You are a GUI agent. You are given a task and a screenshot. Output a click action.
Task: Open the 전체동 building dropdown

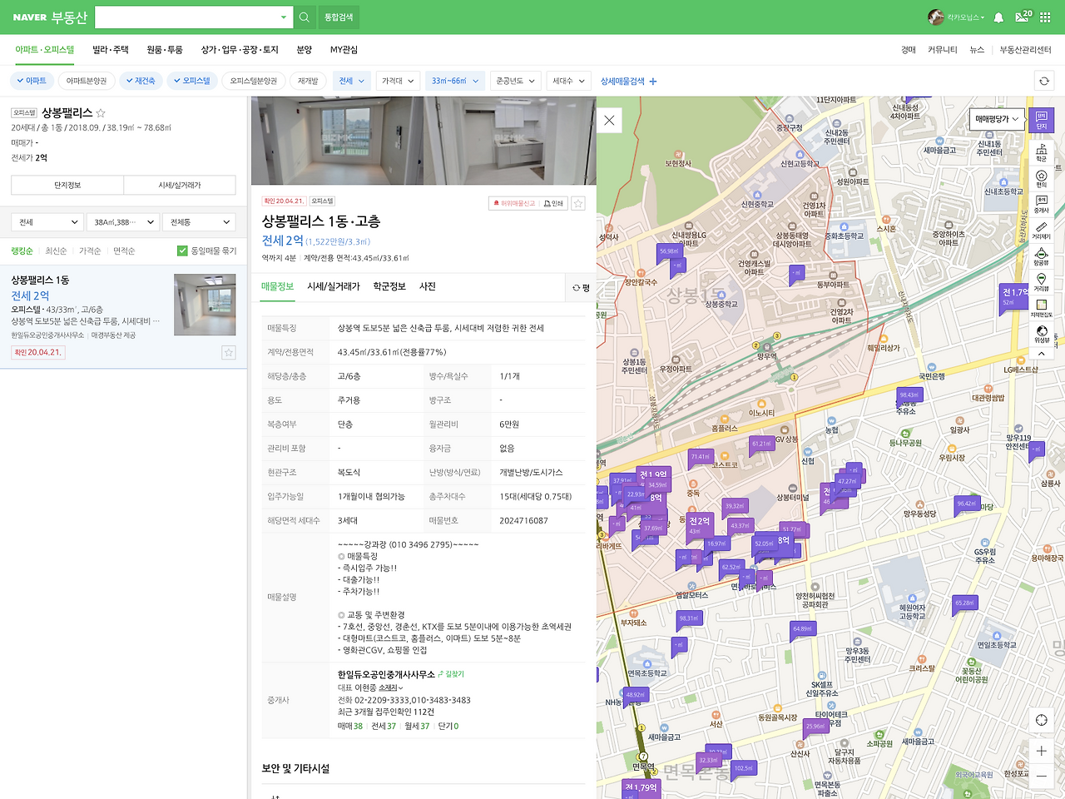(200, 222)
